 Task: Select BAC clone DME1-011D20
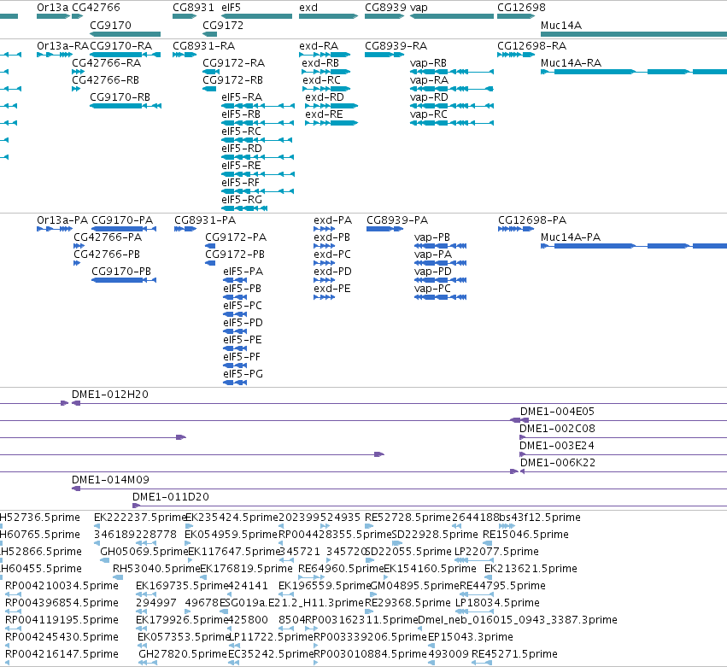430,506
